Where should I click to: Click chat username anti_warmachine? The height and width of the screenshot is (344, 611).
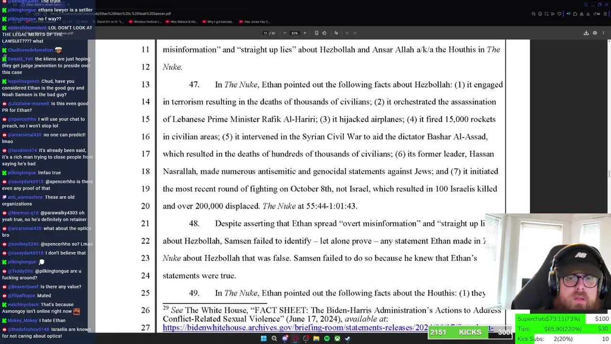point(25,197)
